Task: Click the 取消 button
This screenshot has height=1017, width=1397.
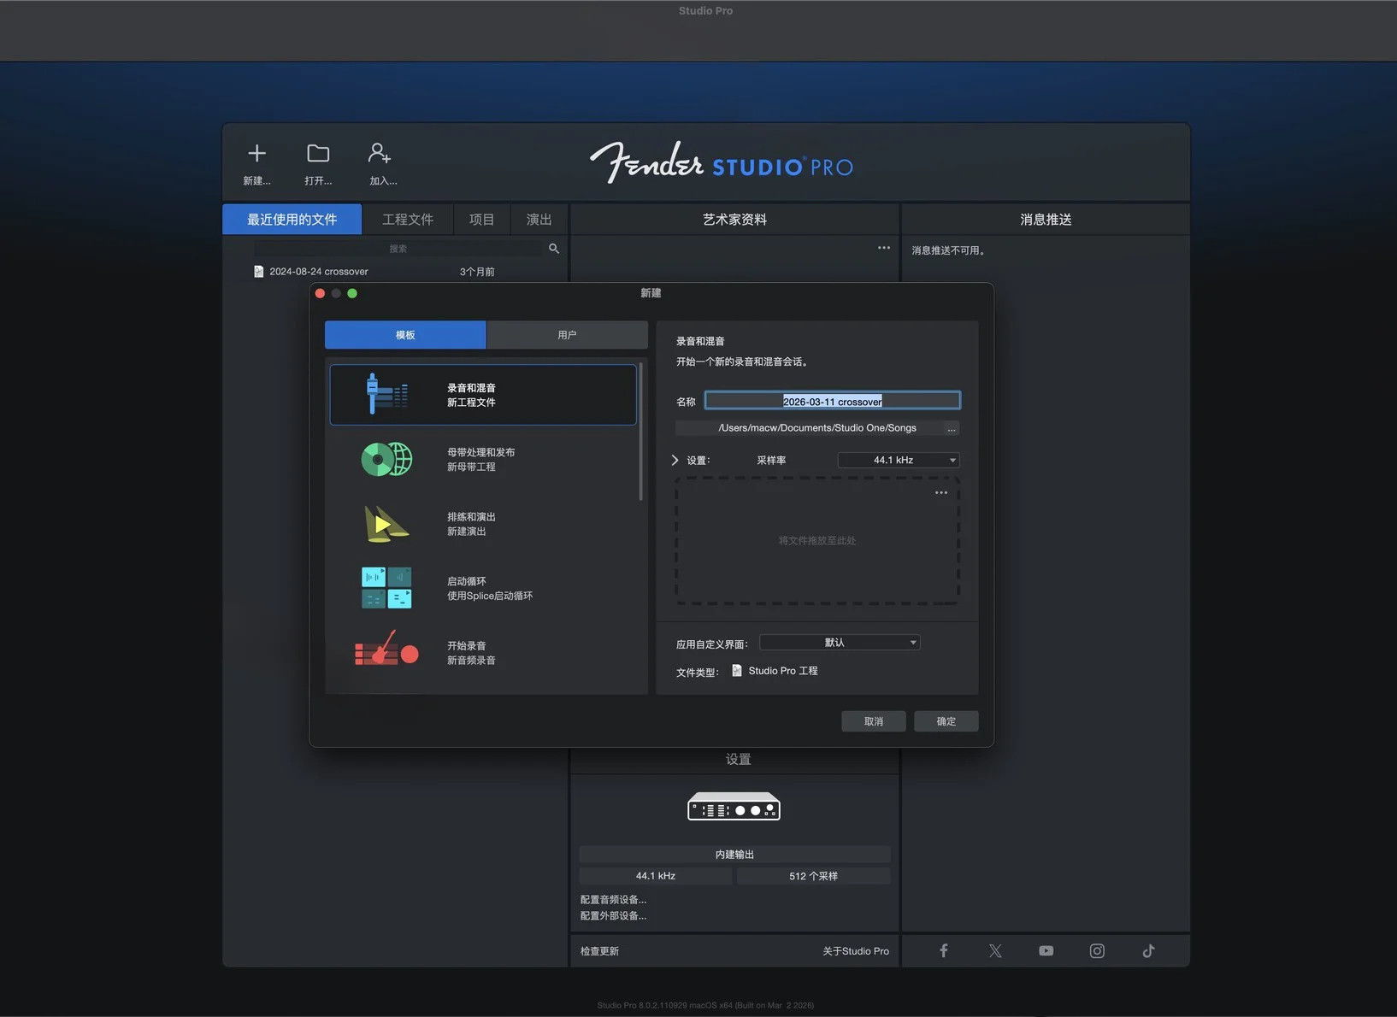Action: tap(873, 721)
